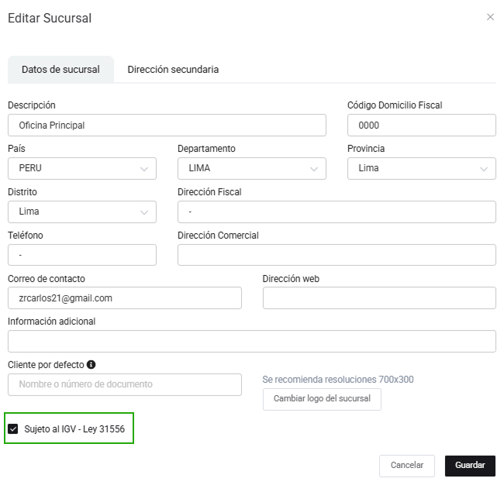Image resolution: width=504 pixels, height=492 pixels.
Task: Select the Dirección web input field
Action: tap(379, 298)
